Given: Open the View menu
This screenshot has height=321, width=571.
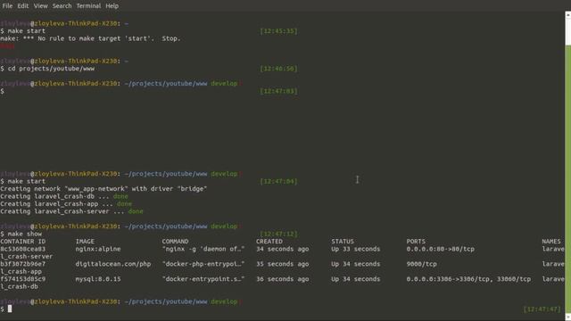Looking at the screenshot, I should coord(40,6).
